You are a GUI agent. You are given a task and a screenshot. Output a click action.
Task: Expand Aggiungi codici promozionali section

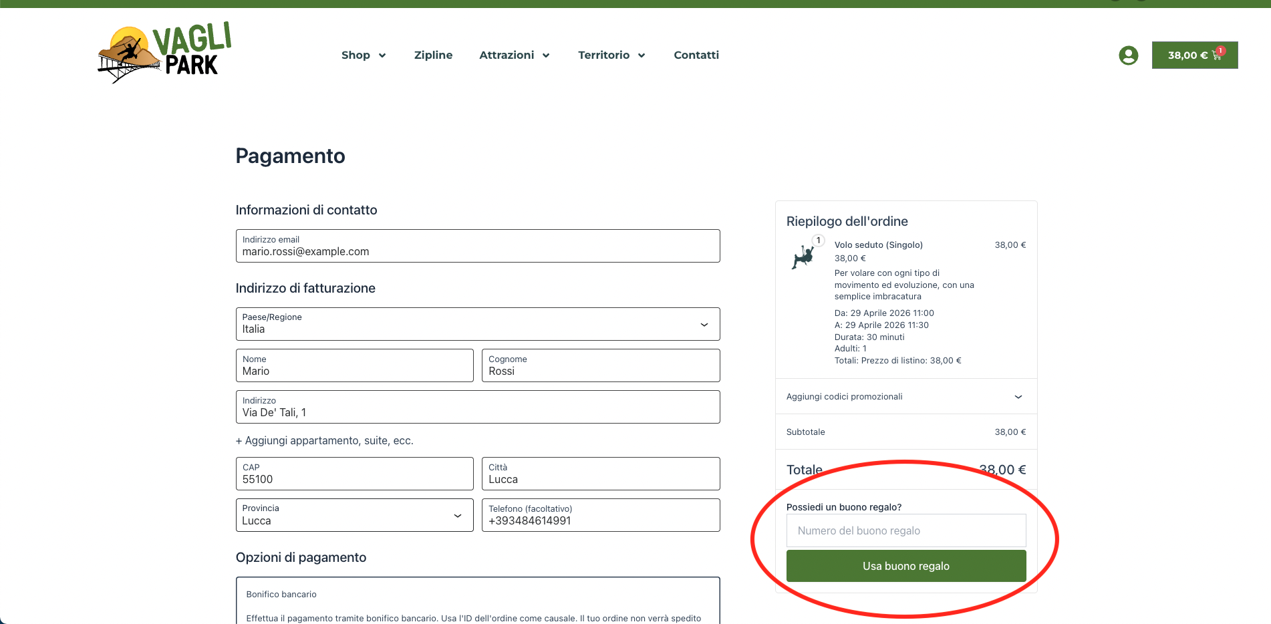(906, 396)
